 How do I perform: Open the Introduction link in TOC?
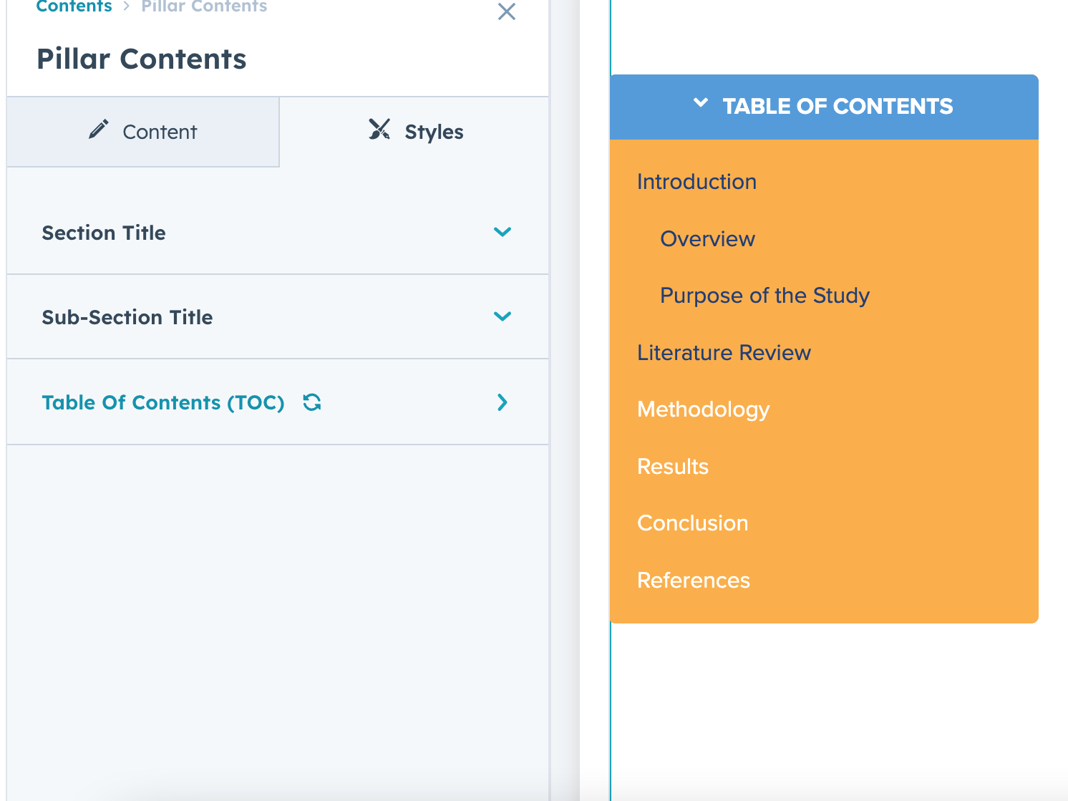[x=696, y=182]
